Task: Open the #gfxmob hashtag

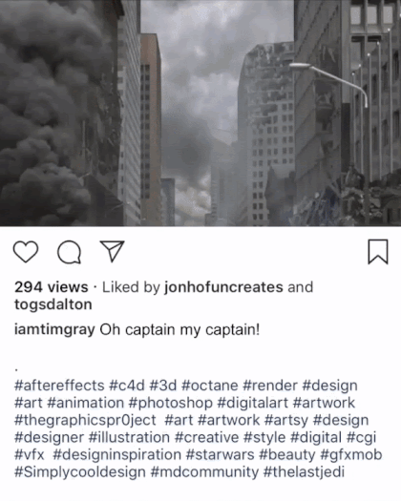Action: [x=351, y=454]
